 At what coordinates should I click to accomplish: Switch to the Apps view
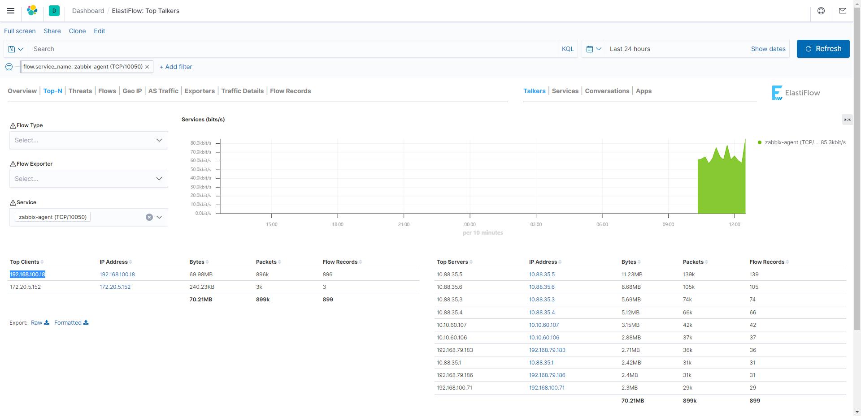click(x=644, y=91)
